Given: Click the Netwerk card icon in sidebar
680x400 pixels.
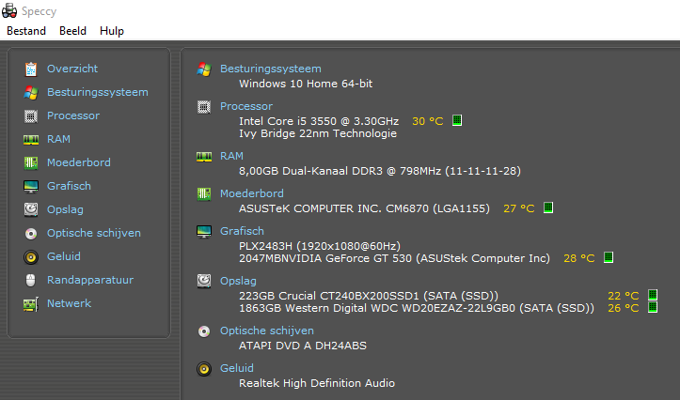Looking at the screenshot, I should pos(31,304).
